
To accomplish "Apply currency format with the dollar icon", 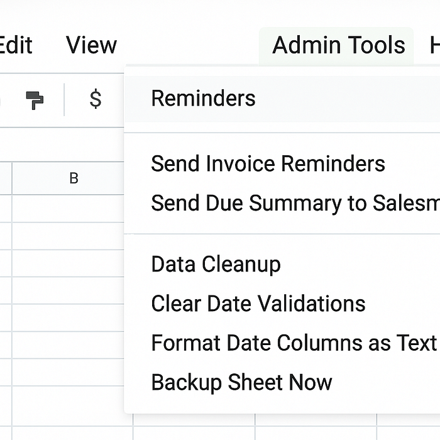I will pyautogui.click(x=96, y=99).
